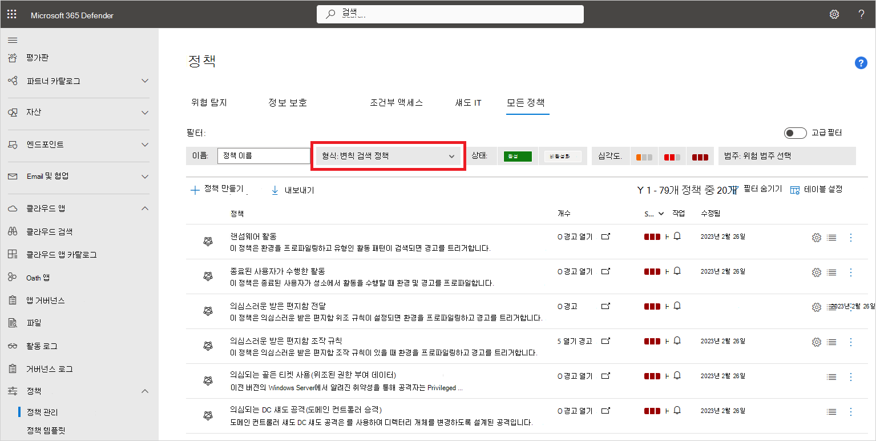Collapse the 클라우드 앱 sidebar section

(144, 209)
